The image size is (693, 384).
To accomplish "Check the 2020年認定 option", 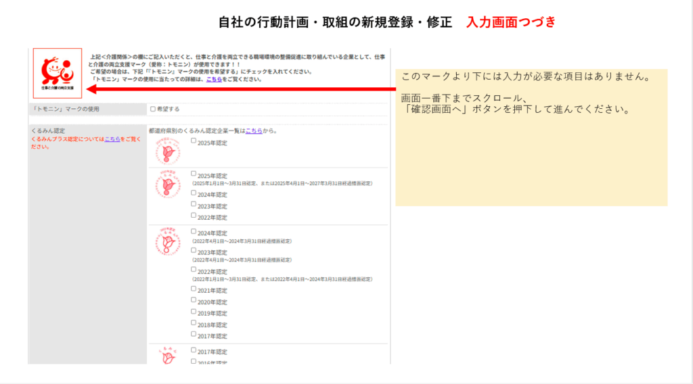I will [x=194, y=300].
